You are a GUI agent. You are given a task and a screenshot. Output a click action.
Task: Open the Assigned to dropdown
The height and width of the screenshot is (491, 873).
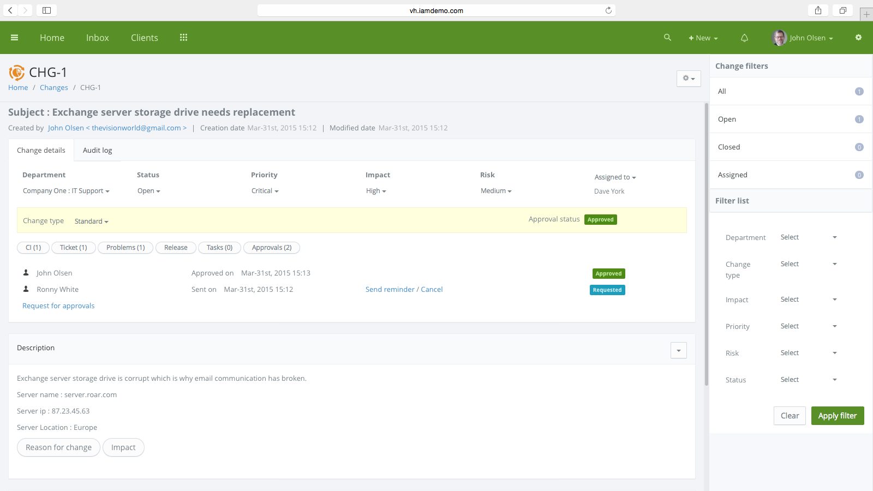point(615,177)
